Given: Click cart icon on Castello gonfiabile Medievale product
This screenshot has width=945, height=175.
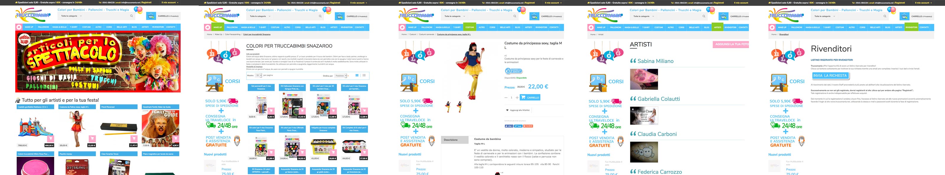Looking at the screenshot, I should pyautogui.click(x=50, y=139).
